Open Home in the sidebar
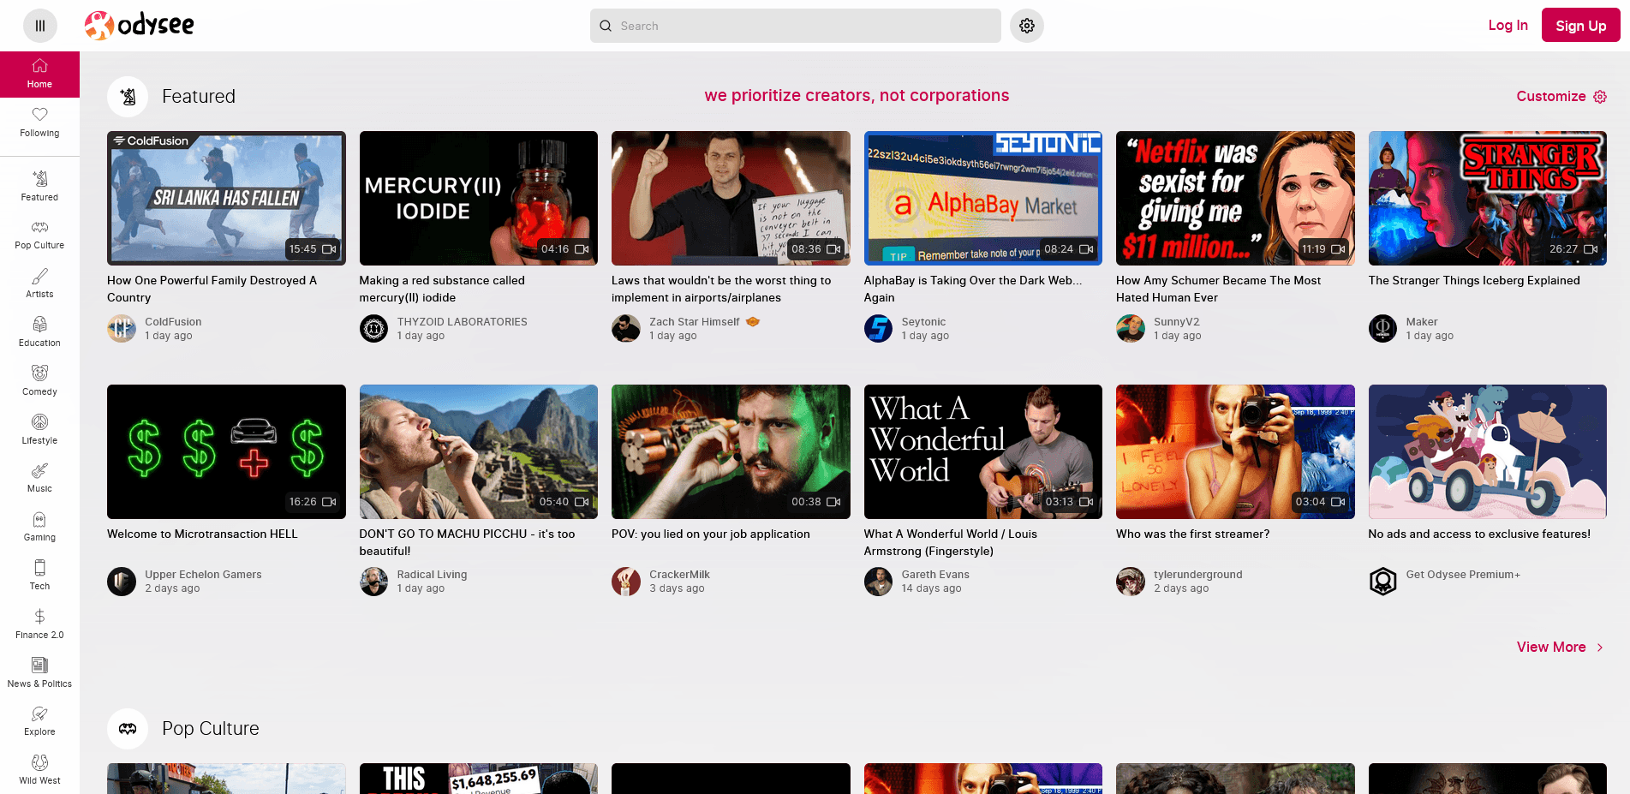 (39, 74)
